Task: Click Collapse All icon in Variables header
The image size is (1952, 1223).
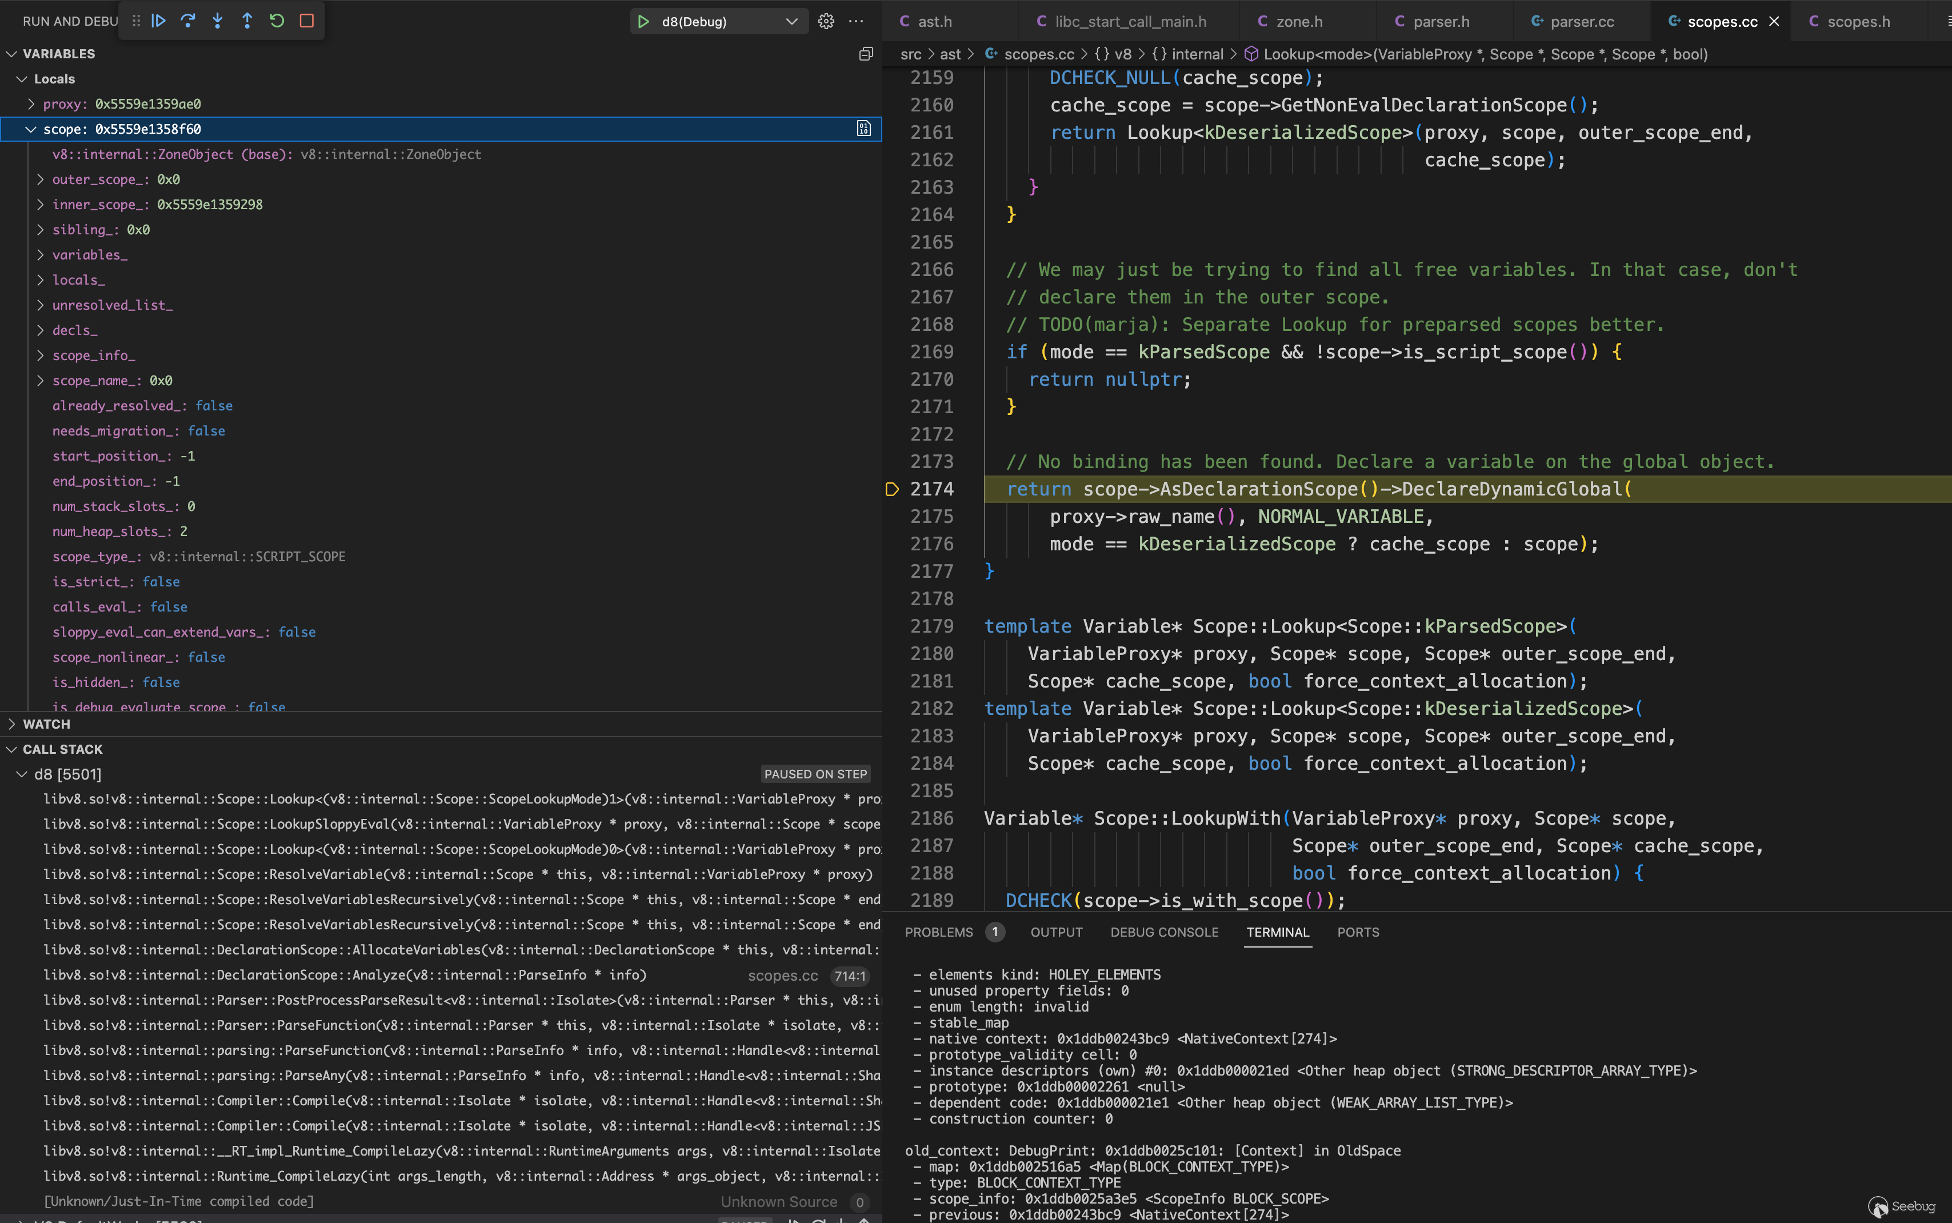Action: [865, 54]
